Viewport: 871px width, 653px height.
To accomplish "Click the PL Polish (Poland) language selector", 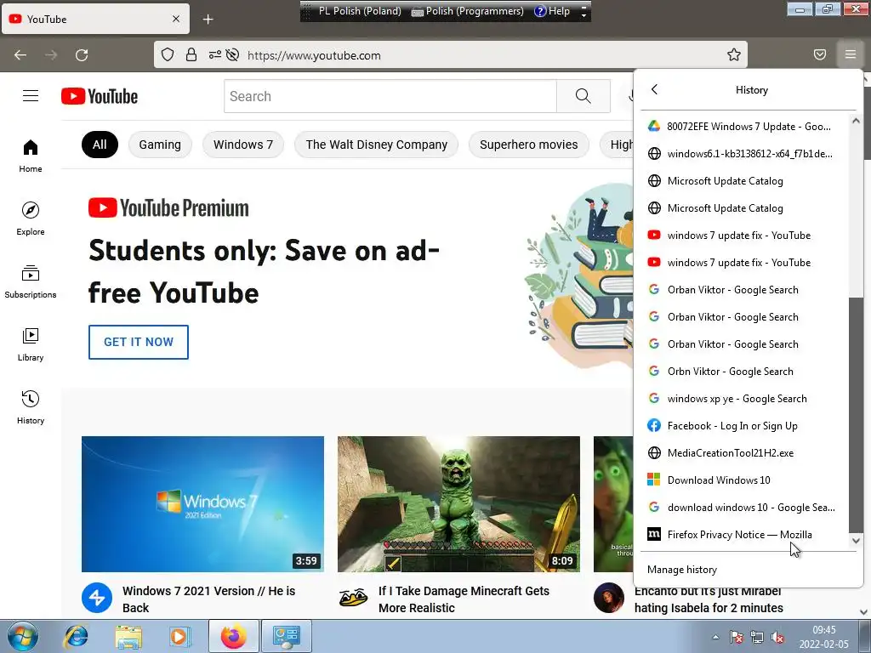I will pyautogui.click(x=360, y=11).
